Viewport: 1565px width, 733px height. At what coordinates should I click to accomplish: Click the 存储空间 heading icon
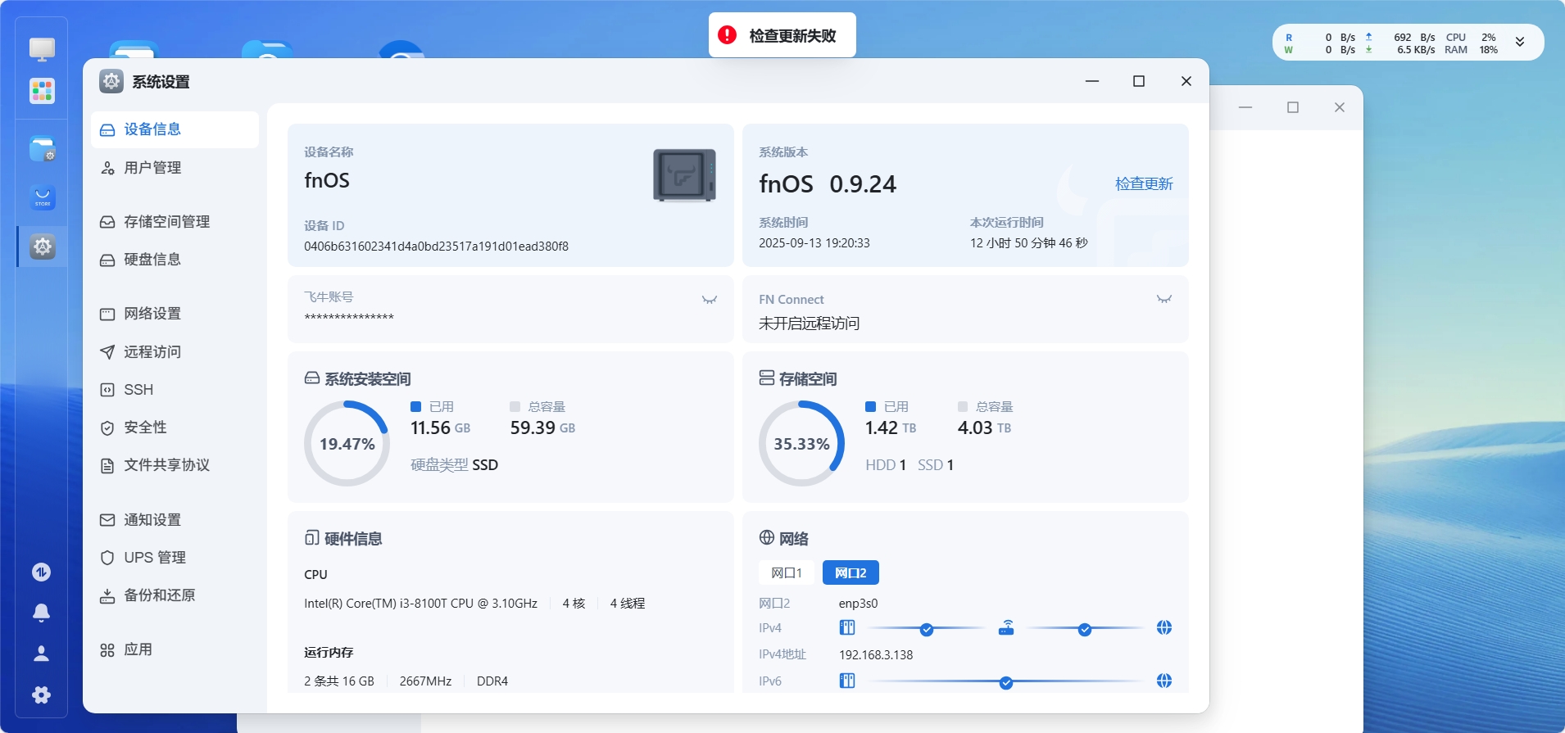[767, 378]
